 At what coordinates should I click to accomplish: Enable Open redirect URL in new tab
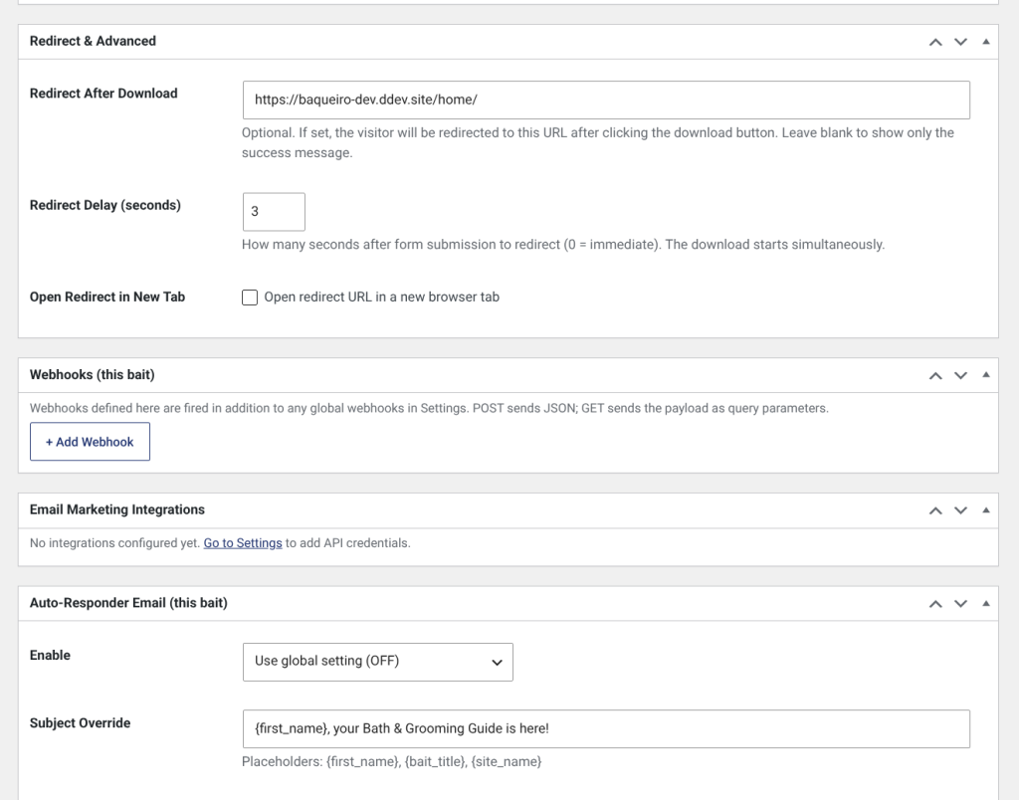point(250,298)
